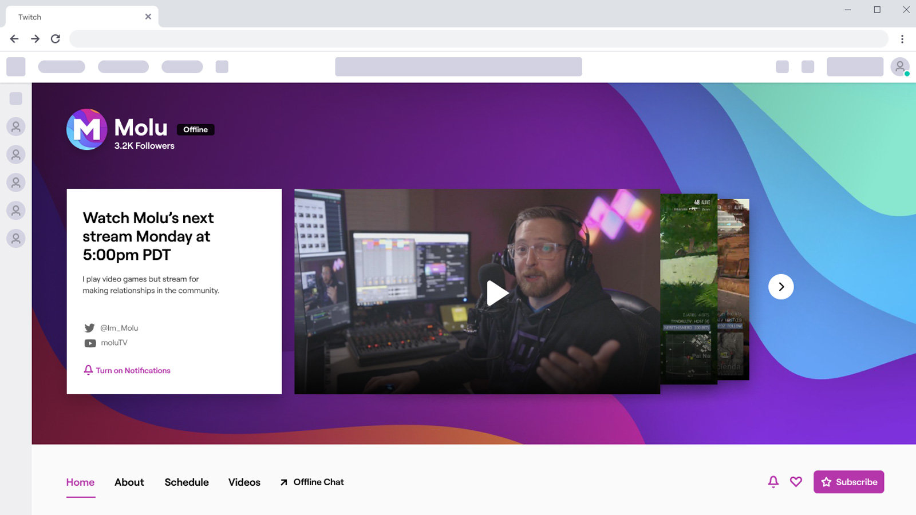The image size is (916, 515).
Task: Click the browser forward arrow
Action: pyautogui.click(x=35, y=38)
